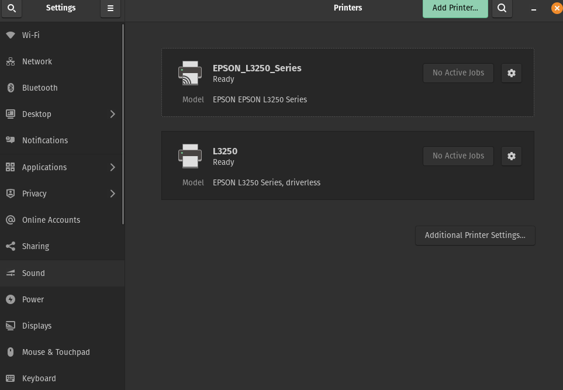Screen dimensions: 563x390
Task: Click the Sharing label in sidebar
Action: 36,246
